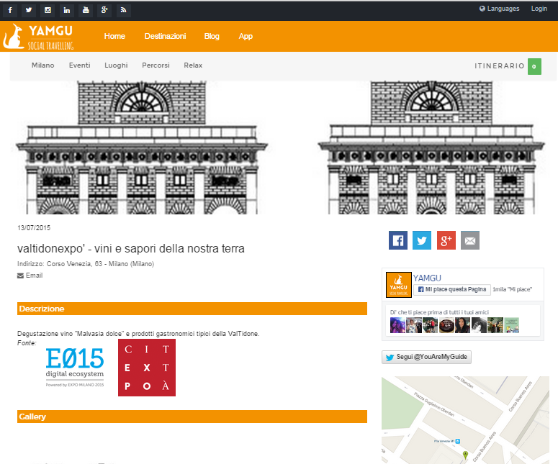Click the YAMGU kangaroo logo

tap(38, 37)
